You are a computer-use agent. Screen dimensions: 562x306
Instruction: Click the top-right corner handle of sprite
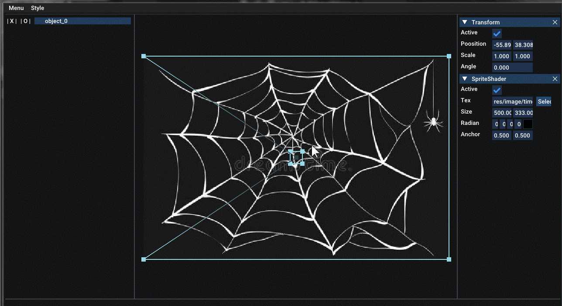[x=449, y=56]
